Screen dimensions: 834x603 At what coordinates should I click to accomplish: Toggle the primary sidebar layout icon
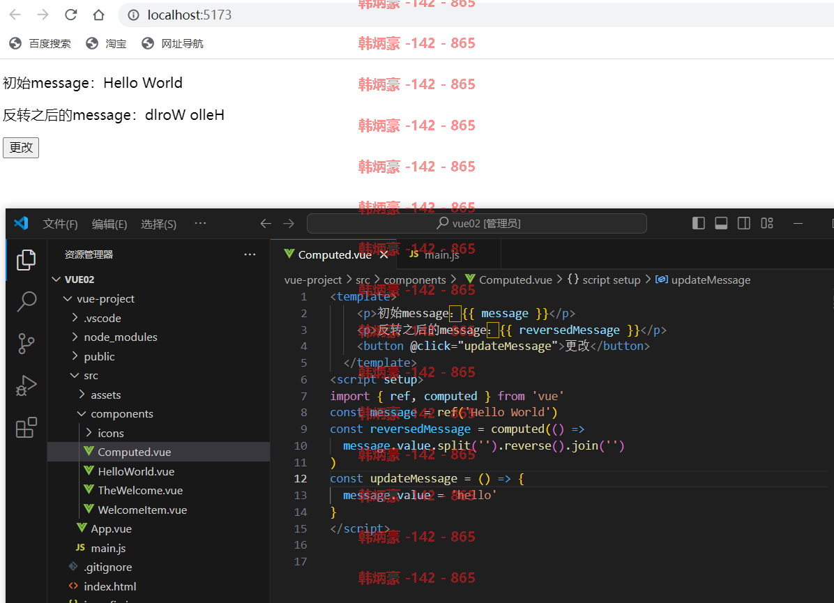point(698,223)
